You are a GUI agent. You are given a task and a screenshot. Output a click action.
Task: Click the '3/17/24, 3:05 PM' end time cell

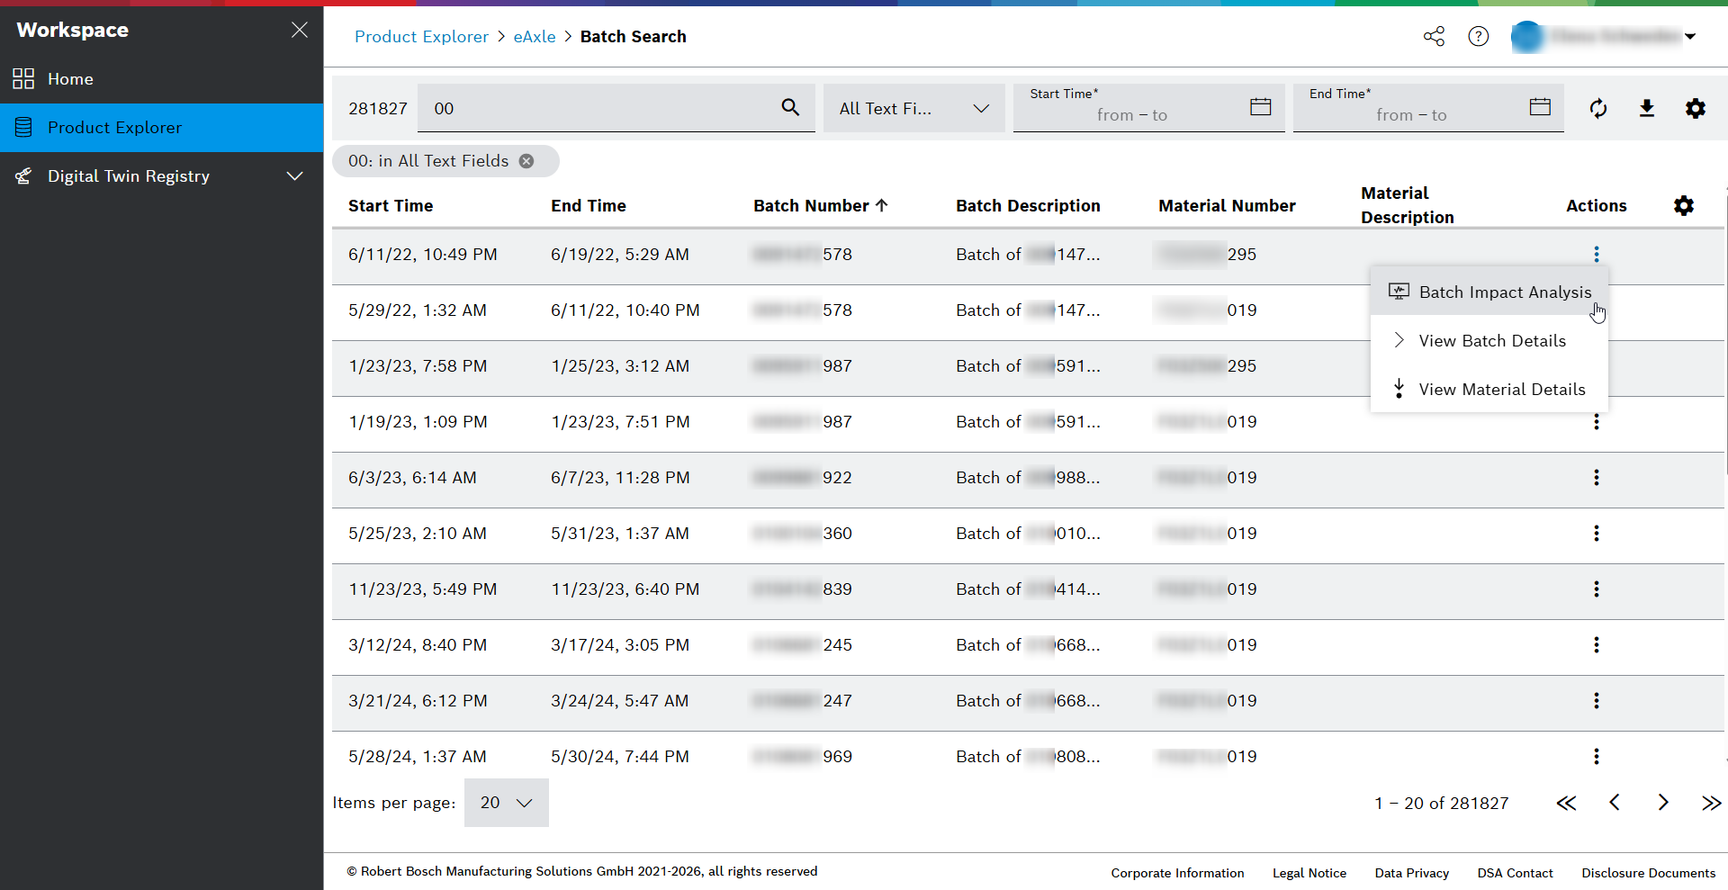click(620, 645)
